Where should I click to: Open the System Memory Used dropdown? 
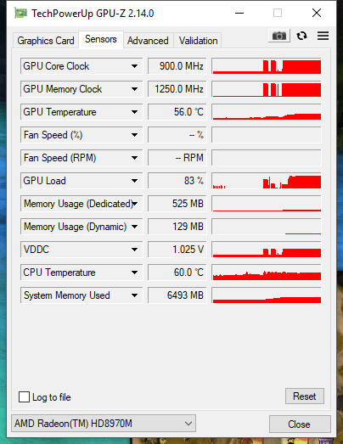(x=82, y=295)
